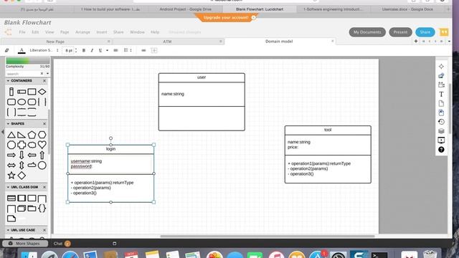The image size is (459, 258).
Task: Open the text alignment options
Action: coord(115,50)
